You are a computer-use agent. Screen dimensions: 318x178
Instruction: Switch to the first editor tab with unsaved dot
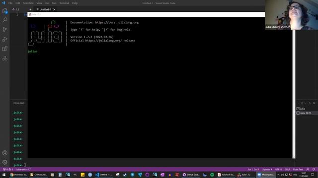click(22, 9)
